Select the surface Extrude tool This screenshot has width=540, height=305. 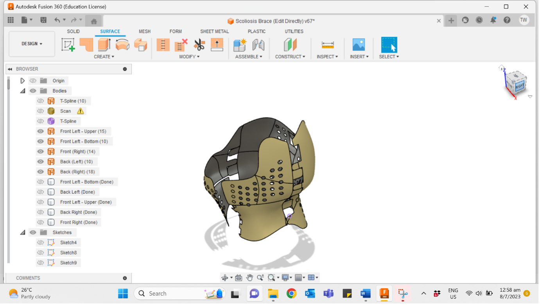(104, 45)
